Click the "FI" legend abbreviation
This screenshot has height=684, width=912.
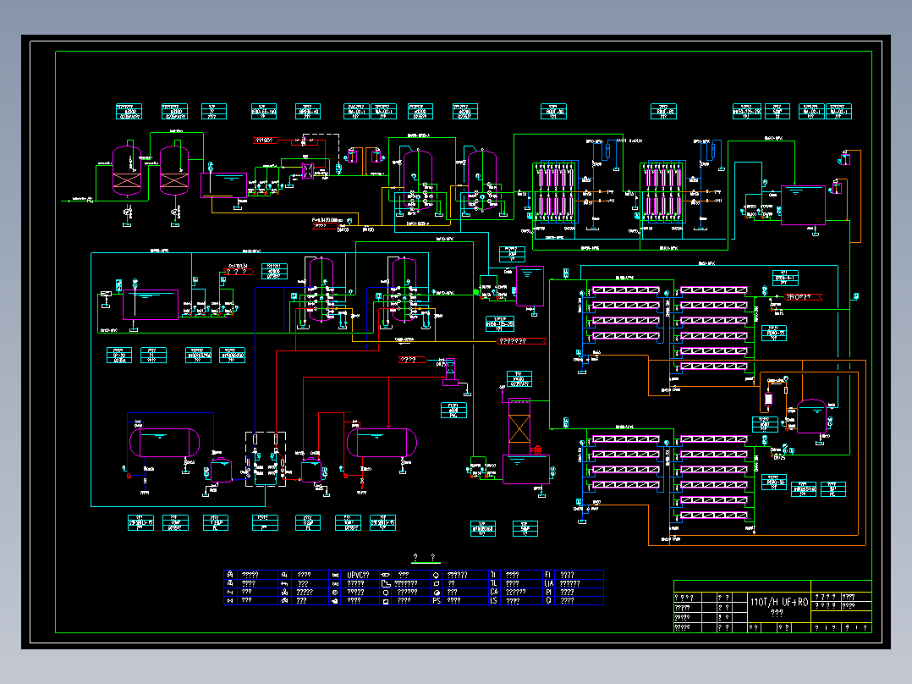548,575
